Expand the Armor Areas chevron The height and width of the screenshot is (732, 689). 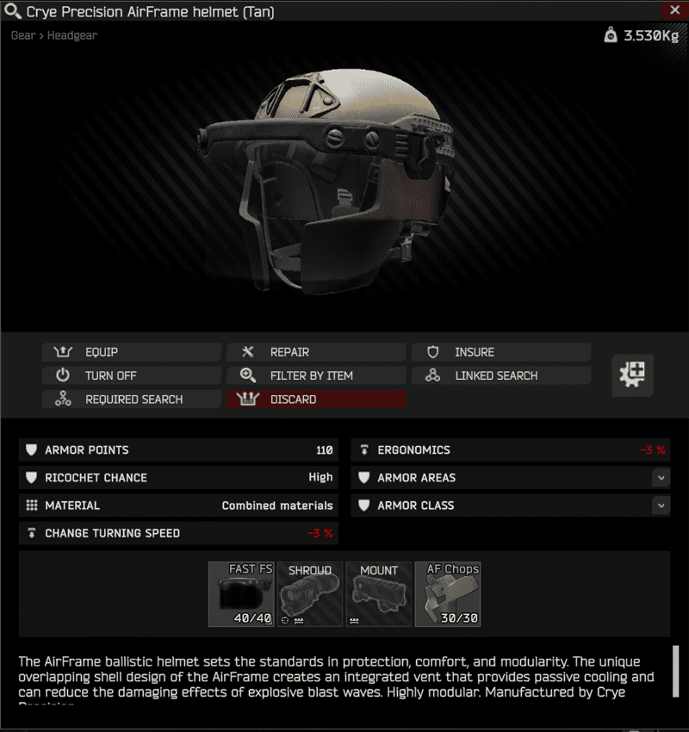(661, 478)
